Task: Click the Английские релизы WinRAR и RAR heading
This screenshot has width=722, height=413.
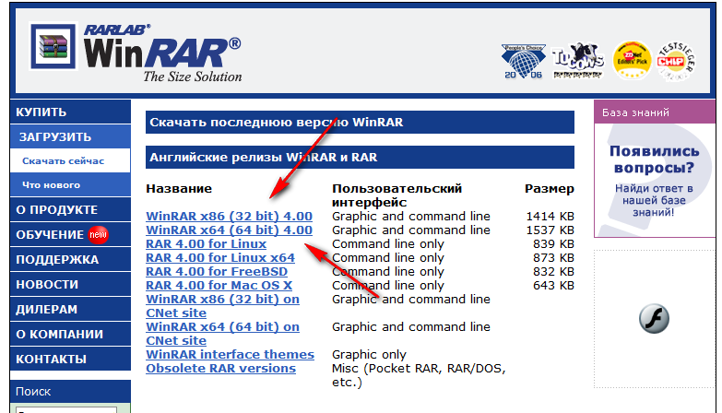Action: 360,157
